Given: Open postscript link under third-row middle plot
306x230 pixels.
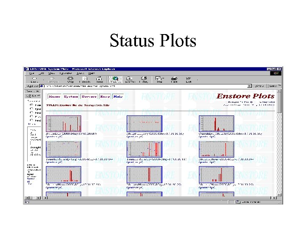Looking at the screenshot, I should (135, 187).
